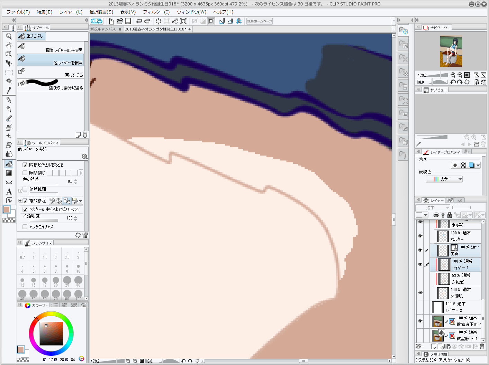Open the layer blend mode 通常 dropdown
The image size is (489, 365).
[433, 208]
